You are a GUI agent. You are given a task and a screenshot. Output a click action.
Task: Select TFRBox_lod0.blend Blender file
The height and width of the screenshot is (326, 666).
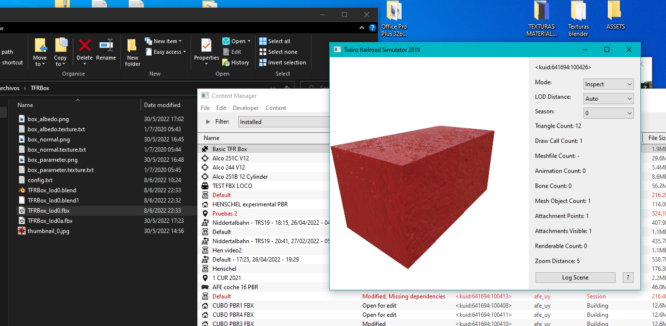(x=52, y=190)
